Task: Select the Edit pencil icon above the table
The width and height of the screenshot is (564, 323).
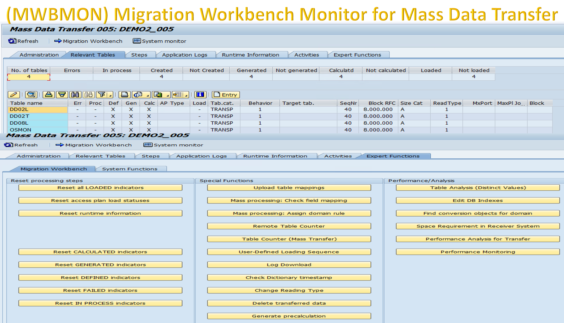Action: [13, 95]
